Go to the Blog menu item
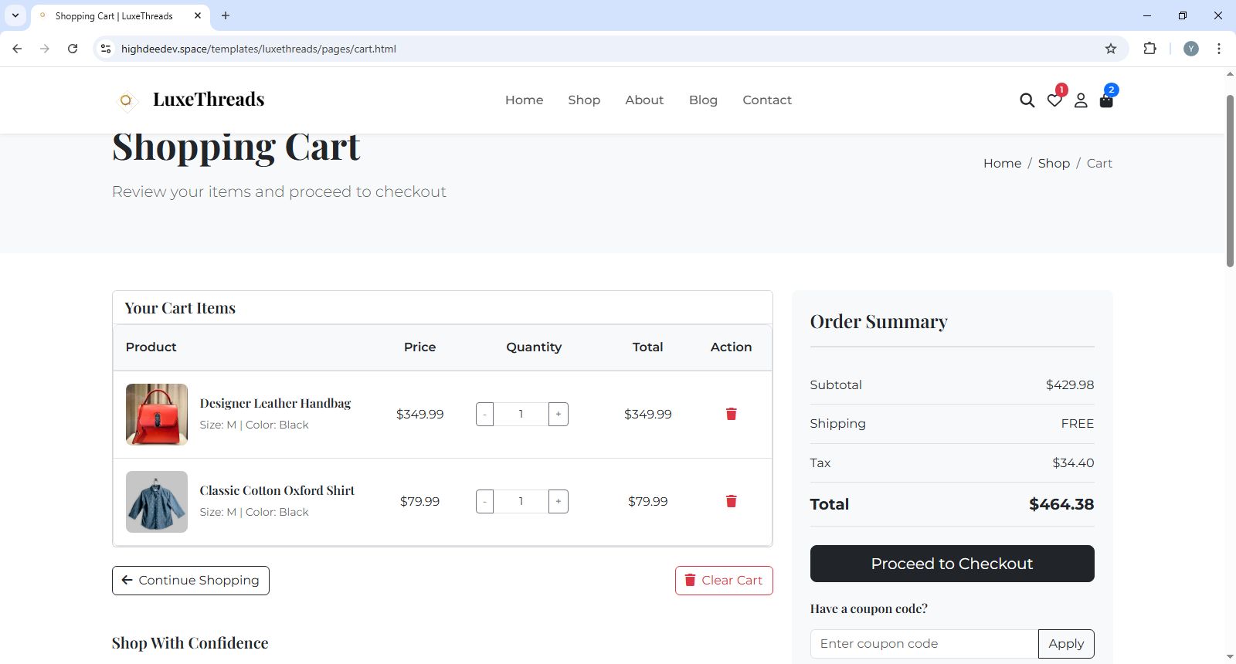1236x664 pixels. (x=703, y=100)
